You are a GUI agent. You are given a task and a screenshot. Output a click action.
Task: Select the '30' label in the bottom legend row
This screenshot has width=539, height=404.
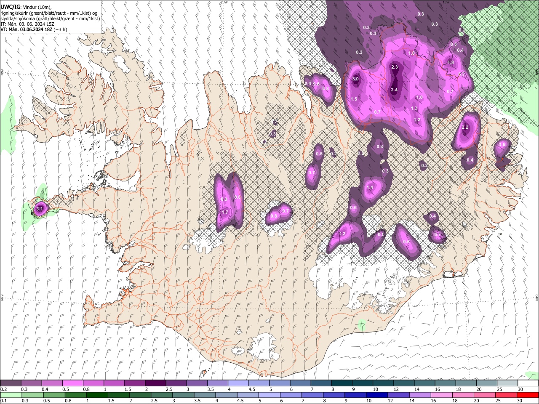click(520, 401)
